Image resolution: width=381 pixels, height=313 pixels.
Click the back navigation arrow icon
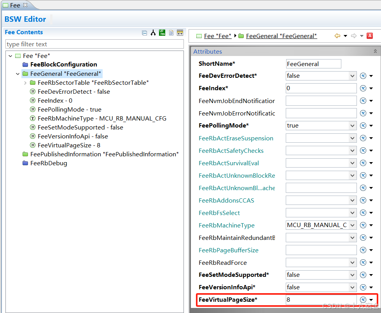click(337, 36)
